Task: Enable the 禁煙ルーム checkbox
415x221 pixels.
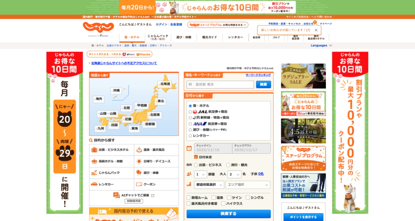Action: 188,197
